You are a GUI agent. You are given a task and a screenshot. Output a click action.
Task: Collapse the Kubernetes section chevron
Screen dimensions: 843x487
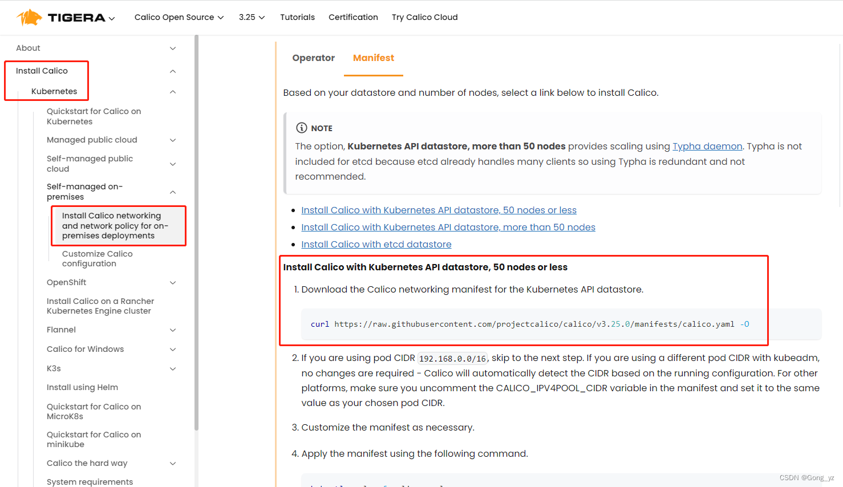[x=173, y=92]
